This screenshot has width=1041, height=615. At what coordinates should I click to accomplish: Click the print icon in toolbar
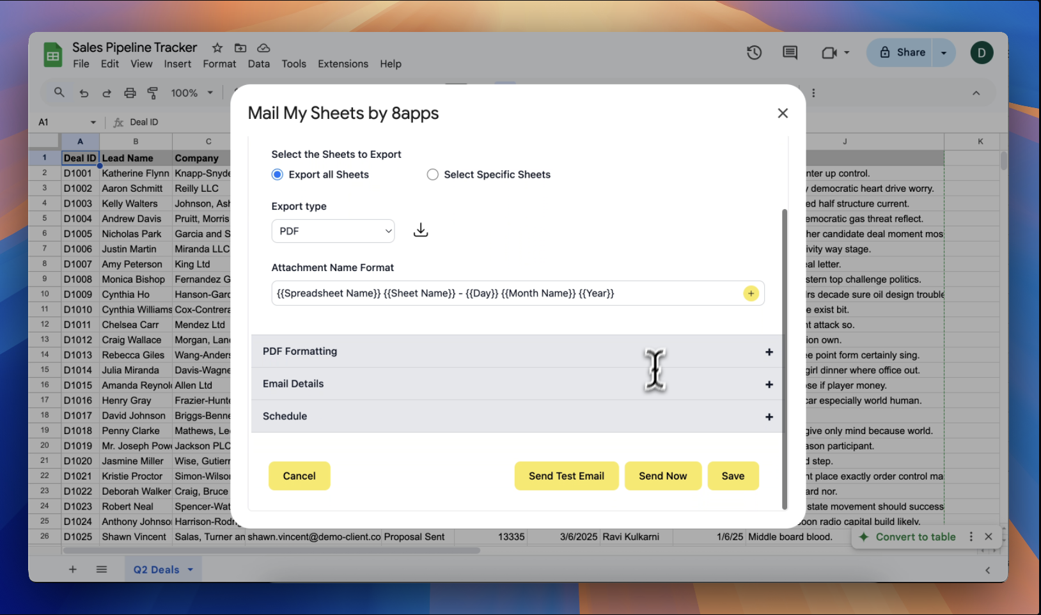[130, 93]
